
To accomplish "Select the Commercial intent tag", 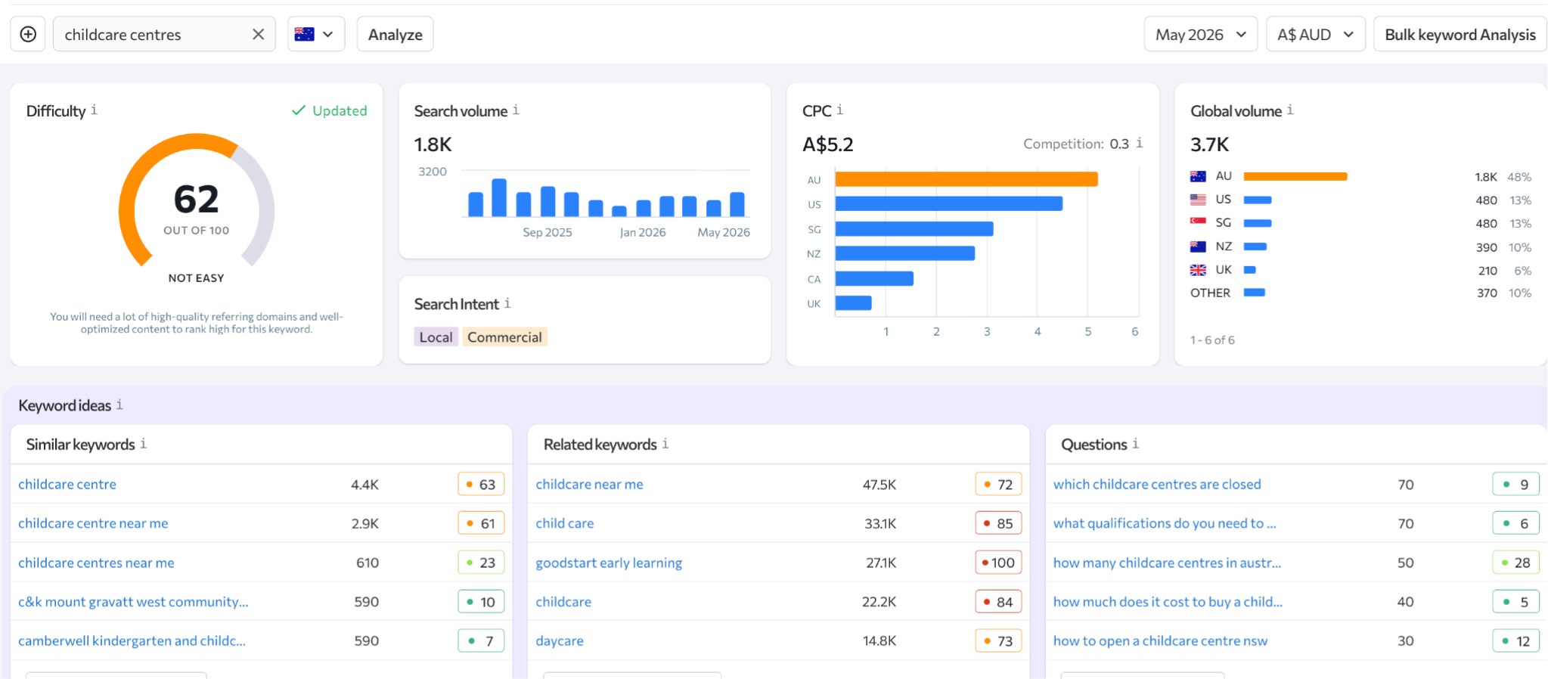I will (504, 337).
